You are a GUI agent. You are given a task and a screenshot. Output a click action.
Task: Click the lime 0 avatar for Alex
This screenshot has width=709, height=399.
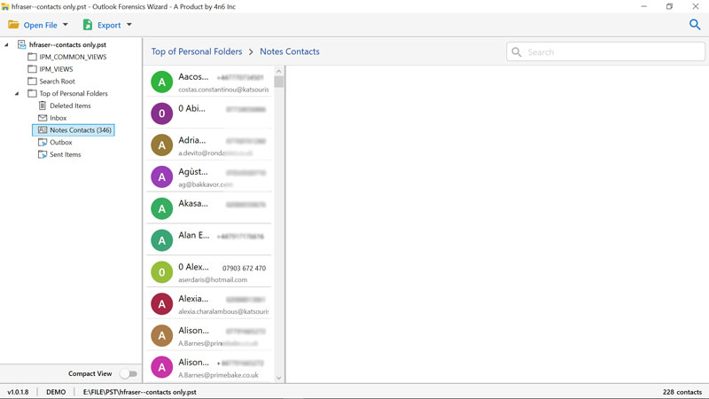click(161, 272)
